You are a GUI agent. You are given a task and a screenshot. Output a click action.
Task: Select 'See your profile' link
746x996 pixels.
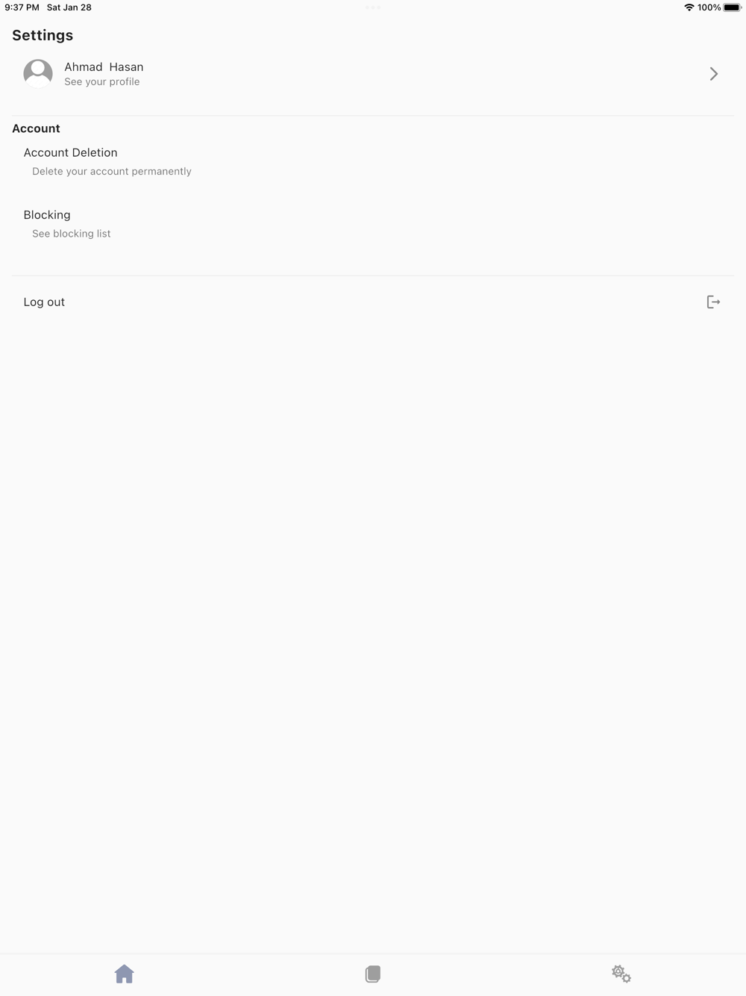tap(101, 82)
